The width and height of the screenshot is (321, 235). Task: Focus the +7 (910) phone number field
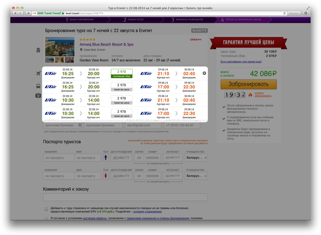pyautogui.click(x=182, y=125)
